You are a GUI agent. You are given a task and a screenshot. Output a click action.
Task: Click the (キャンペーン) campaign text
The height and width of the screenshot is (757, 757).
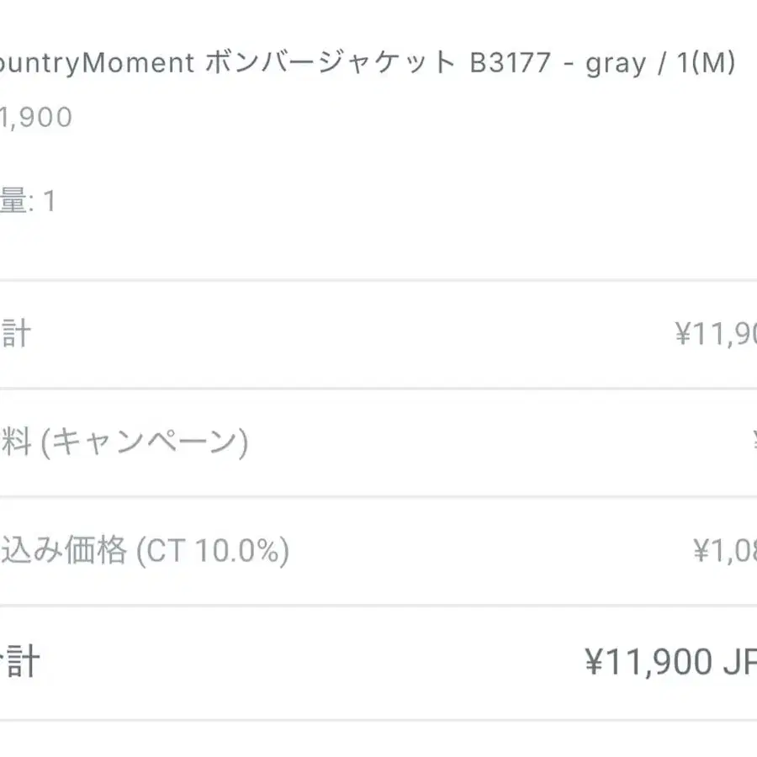pos(145,442)
